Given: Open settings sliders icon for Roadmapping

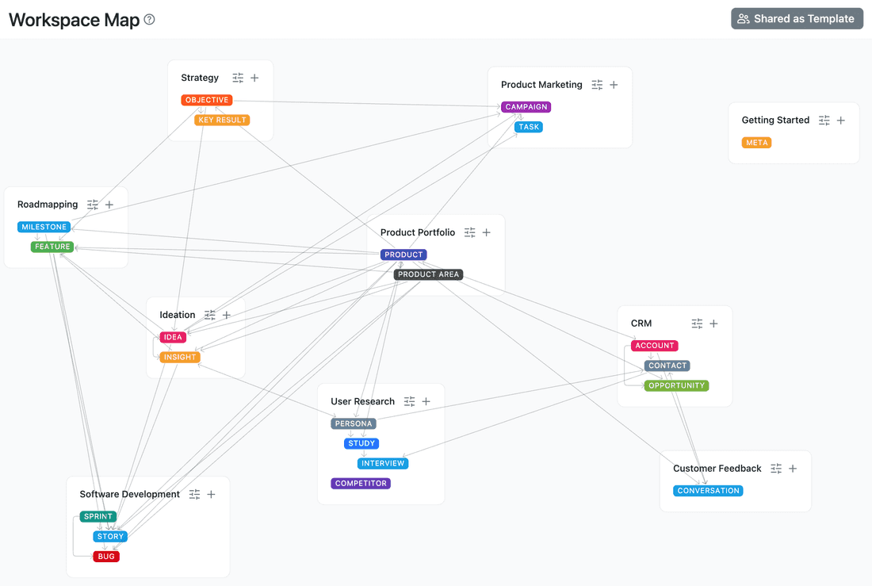Looking at the screenshot, I should (x=93, y=205).
